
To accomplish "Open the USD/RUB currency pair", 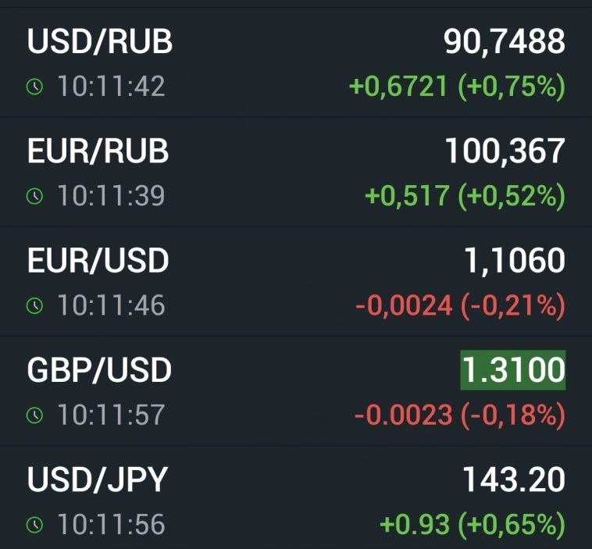I will (99, 41).
